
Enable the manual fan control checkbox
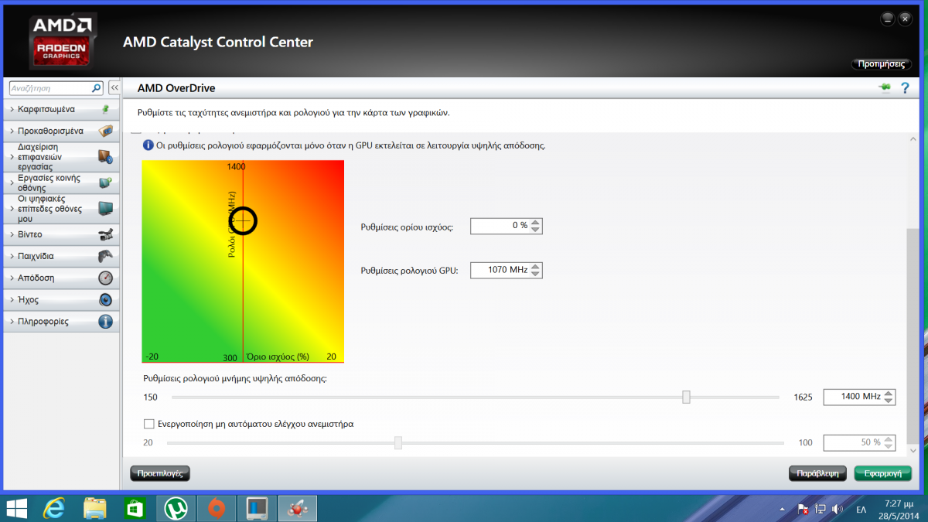pyautogui.click(x=148, y=424)
